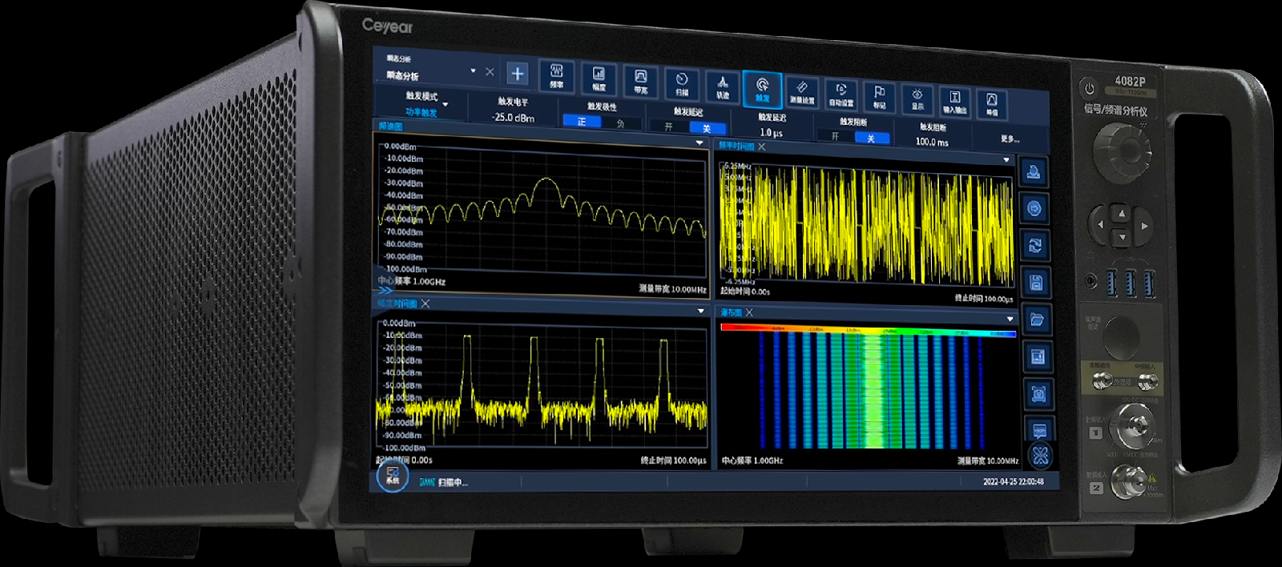This screenshot has height=567, width=1282.
Task: Open the 测量设置 (Measurement Setup) icon
Action: 801,91
